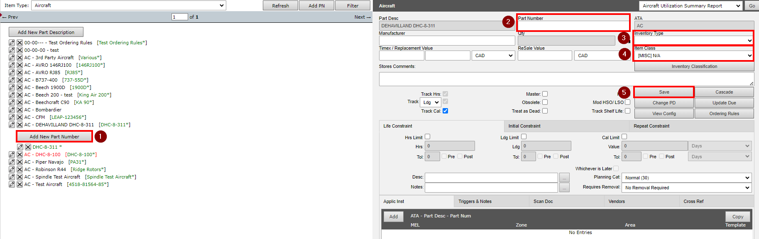The image size is (759, 239).
Task: Toggle Mod HSO/LSO checkbox
Action: click(x=627, y=102)
